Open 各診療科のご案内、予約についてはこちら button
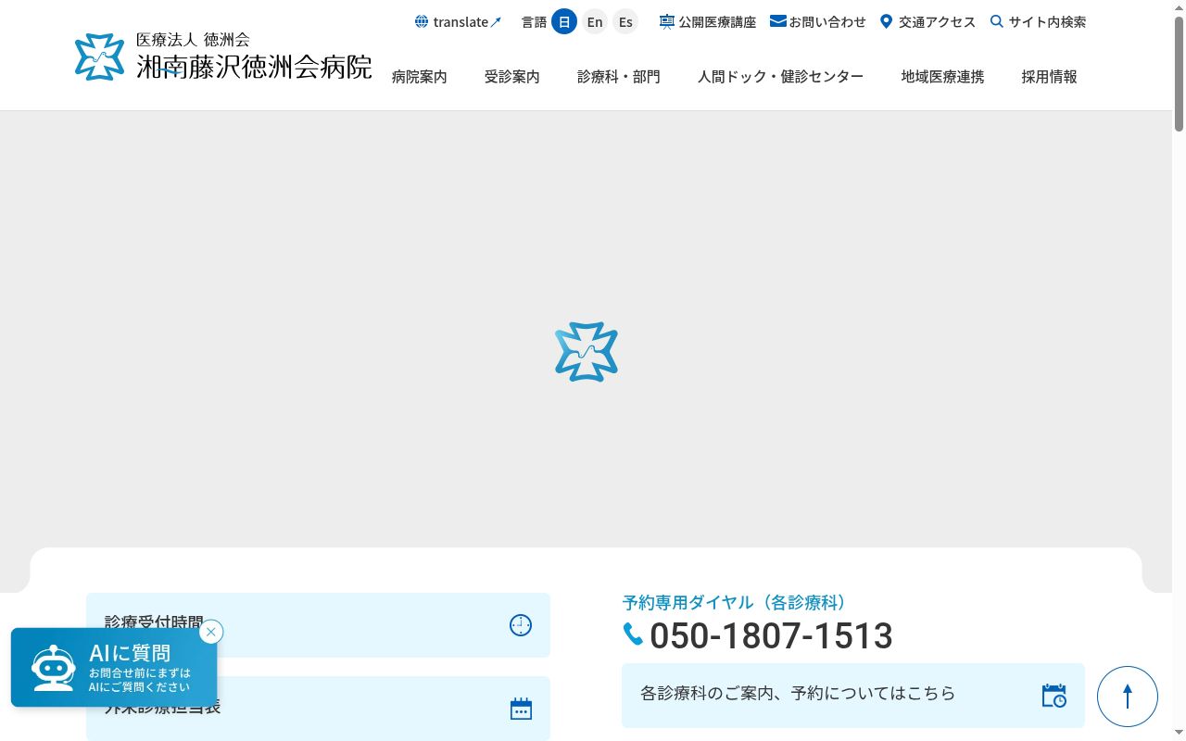Viewport: 1186px width, 741px height. 853,695
